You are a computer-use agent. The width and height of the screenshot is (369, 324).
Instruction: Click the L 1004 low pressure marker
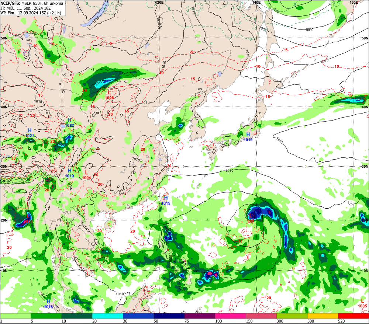(87, 175)
